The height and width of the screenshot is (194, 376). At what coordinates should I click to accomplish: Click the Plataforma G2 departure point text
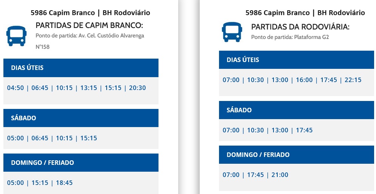tap(311, 37)
